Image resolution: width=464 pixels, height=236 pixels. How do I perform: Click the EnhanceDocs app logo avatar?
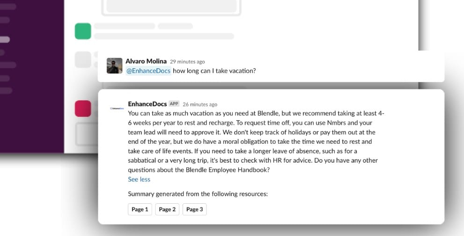coord(116,108)
